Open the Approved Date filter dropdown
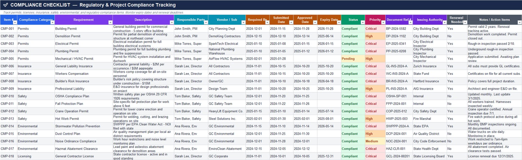The image size is (522, 160). click(315, 22)
